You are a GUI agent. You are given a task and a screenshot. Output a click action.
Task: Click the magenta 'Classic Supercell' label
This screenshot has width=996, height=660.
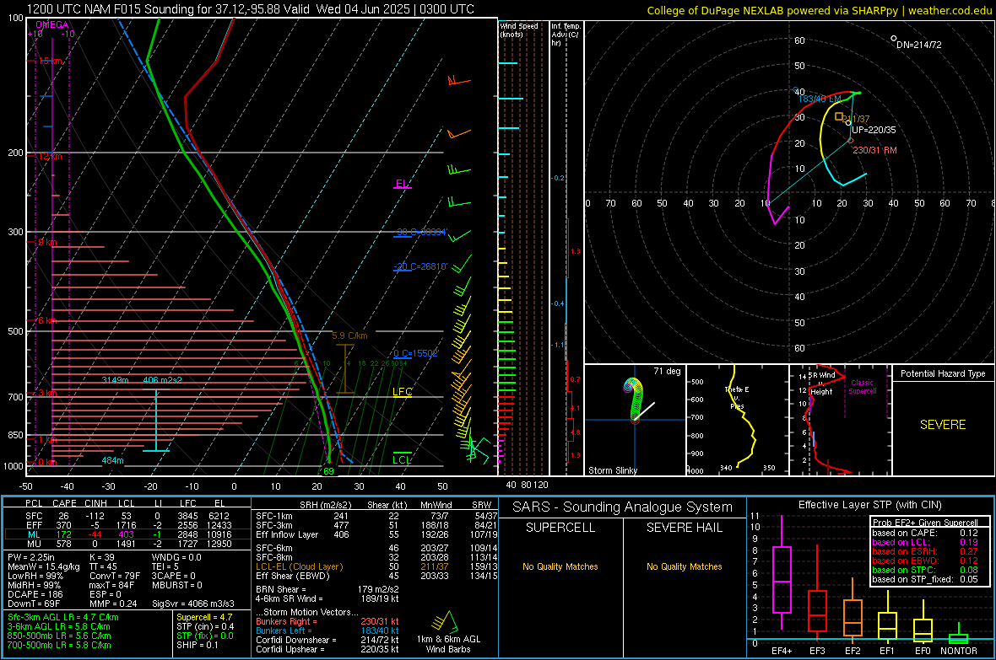(x=862, y=387)
